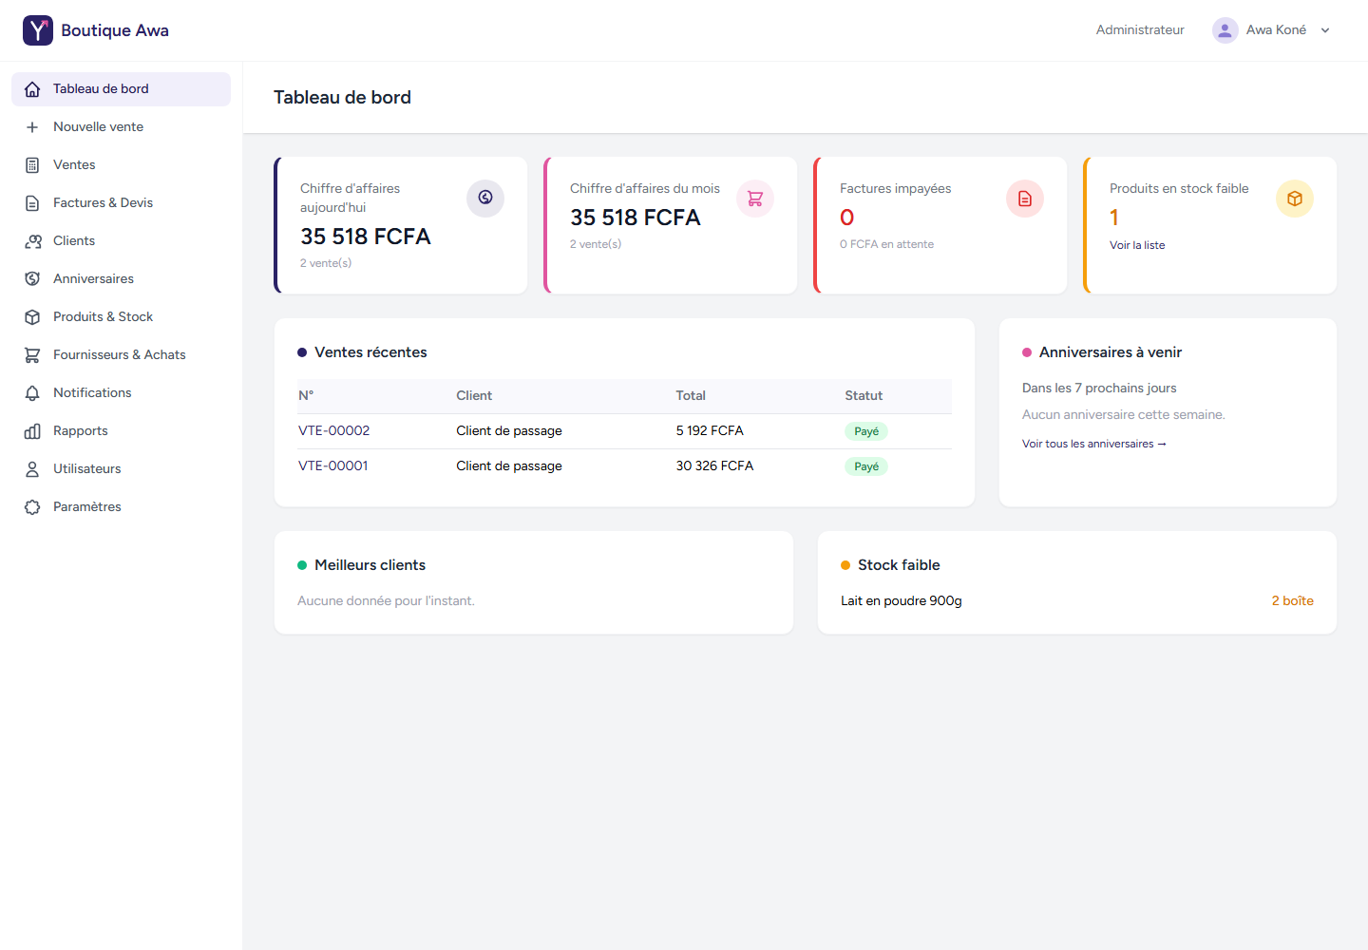Open Nouvelle vente from the sidebar
This screenshot has width=1368, height=950.
coord(121,127)
